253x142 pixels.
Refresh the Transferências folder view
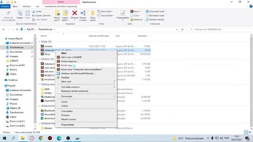pos(182,30)
